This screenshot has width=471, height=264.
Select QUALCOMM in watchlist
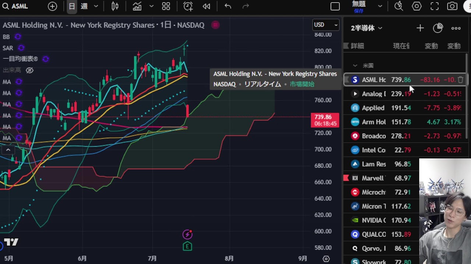(382, 234)
